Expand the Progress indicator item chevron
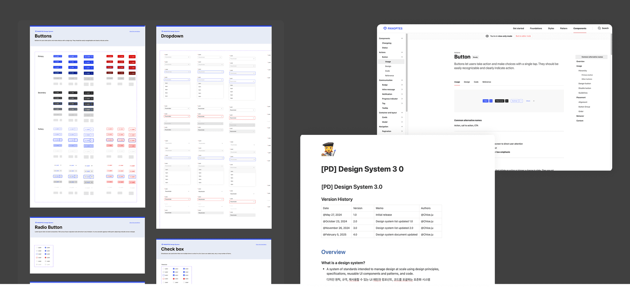 402,99
